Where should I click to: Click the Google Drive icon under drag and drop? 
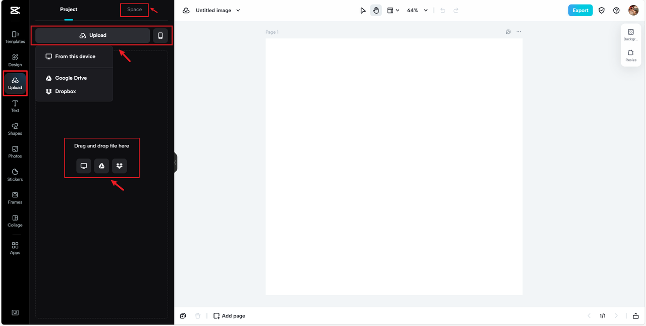click(101, 166)
